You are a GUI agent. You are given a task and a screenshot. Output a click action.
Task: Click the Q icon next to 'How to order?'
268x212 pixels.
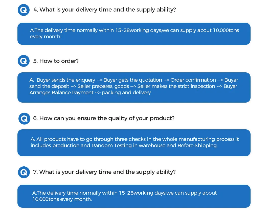tap(24, 61)
